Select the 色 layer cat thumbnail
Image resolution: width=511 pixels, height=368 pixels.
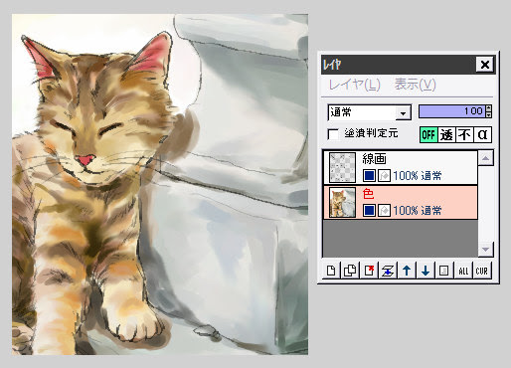tap(342, 202)
